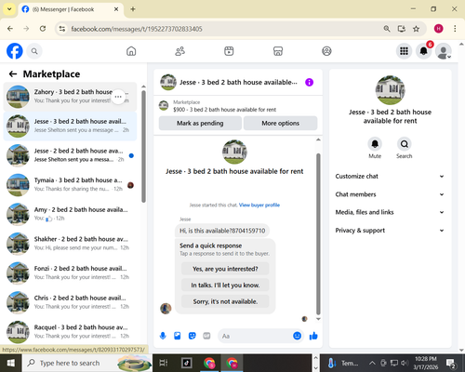Expand Chat members section
The height and width of the screenshot is (372, 465).
(x=390, y=194)
